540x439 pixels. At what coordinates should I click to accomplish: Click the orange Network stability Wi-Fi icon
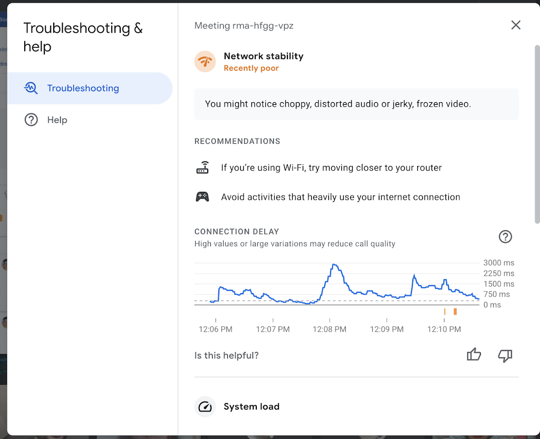205,62
